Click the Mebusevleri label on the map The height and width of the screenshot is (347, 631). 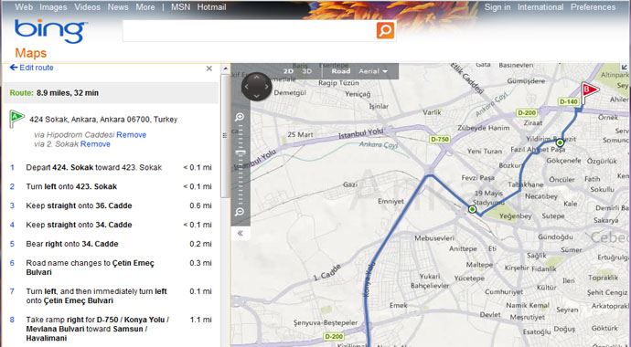pos(434,238)
